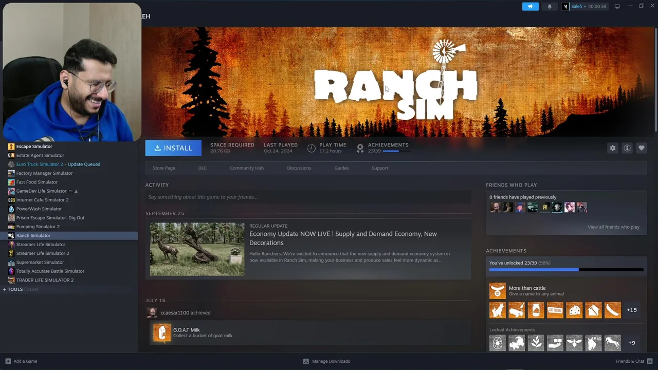Click the barn house unlocked achievement icon
Image resolution: width=658 pixels, height=370 pixels.
coord(593,310)
